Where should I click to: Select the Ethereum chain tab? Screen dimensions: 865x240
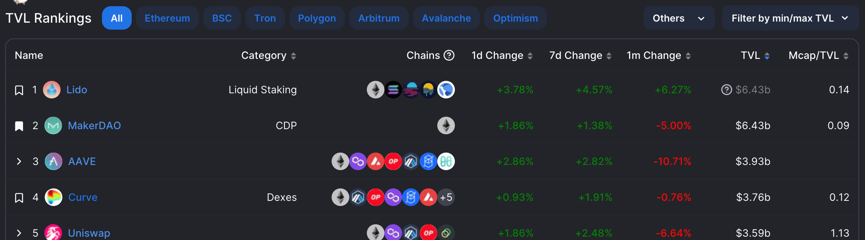[167, 18]
